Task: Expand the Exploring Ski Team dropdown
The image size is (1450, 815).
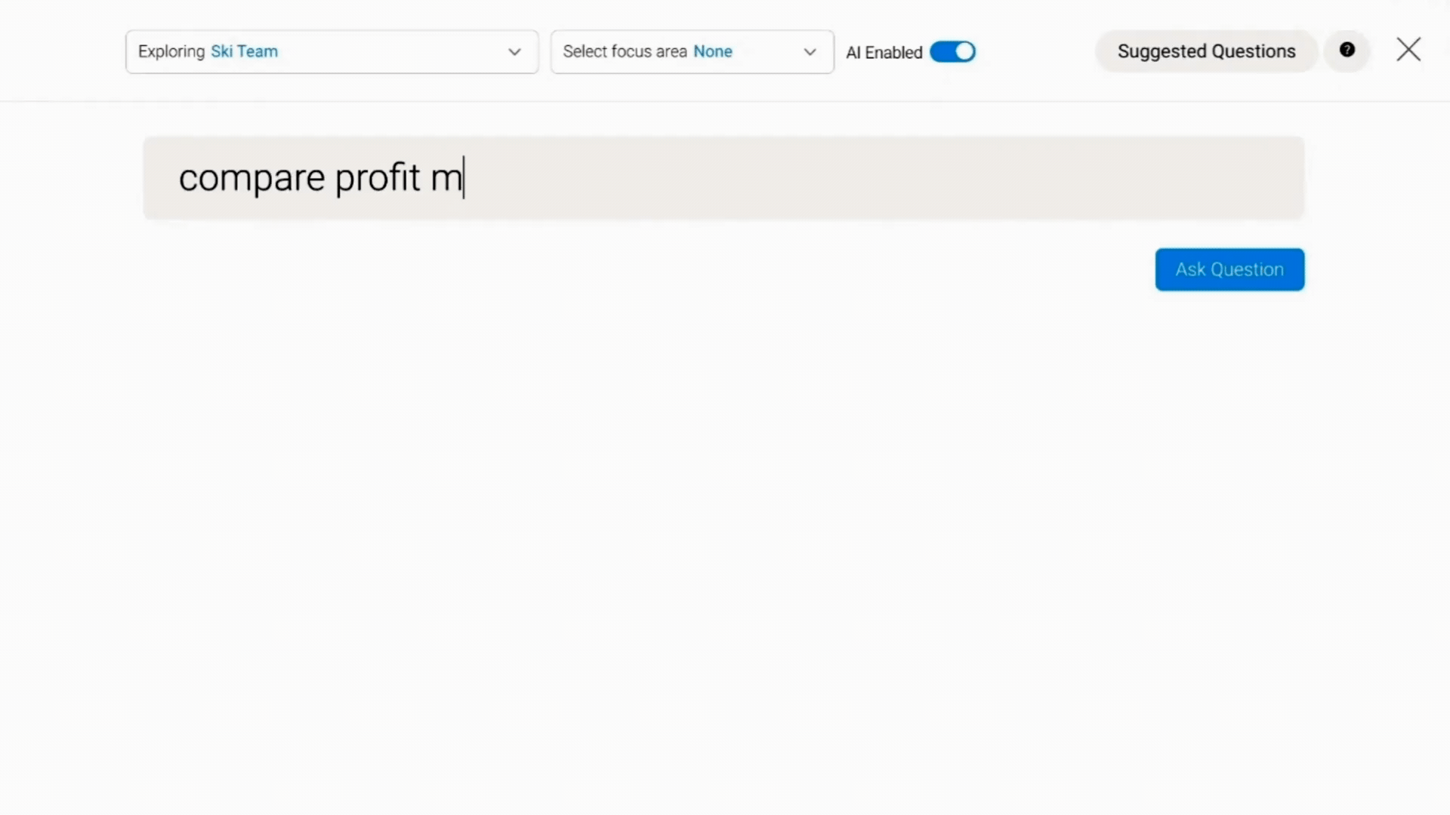Action: pos(332,52)
